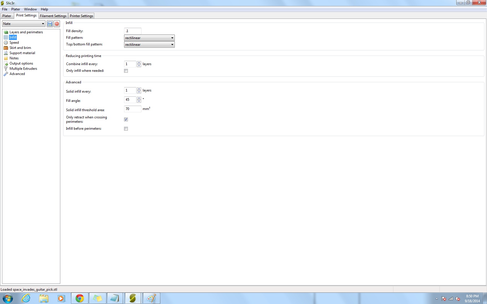Image resolution: width=487 pixels, height=304 pixels.
Task: Switch to the Printer Settings tab
Action: (x=81, y=16)
